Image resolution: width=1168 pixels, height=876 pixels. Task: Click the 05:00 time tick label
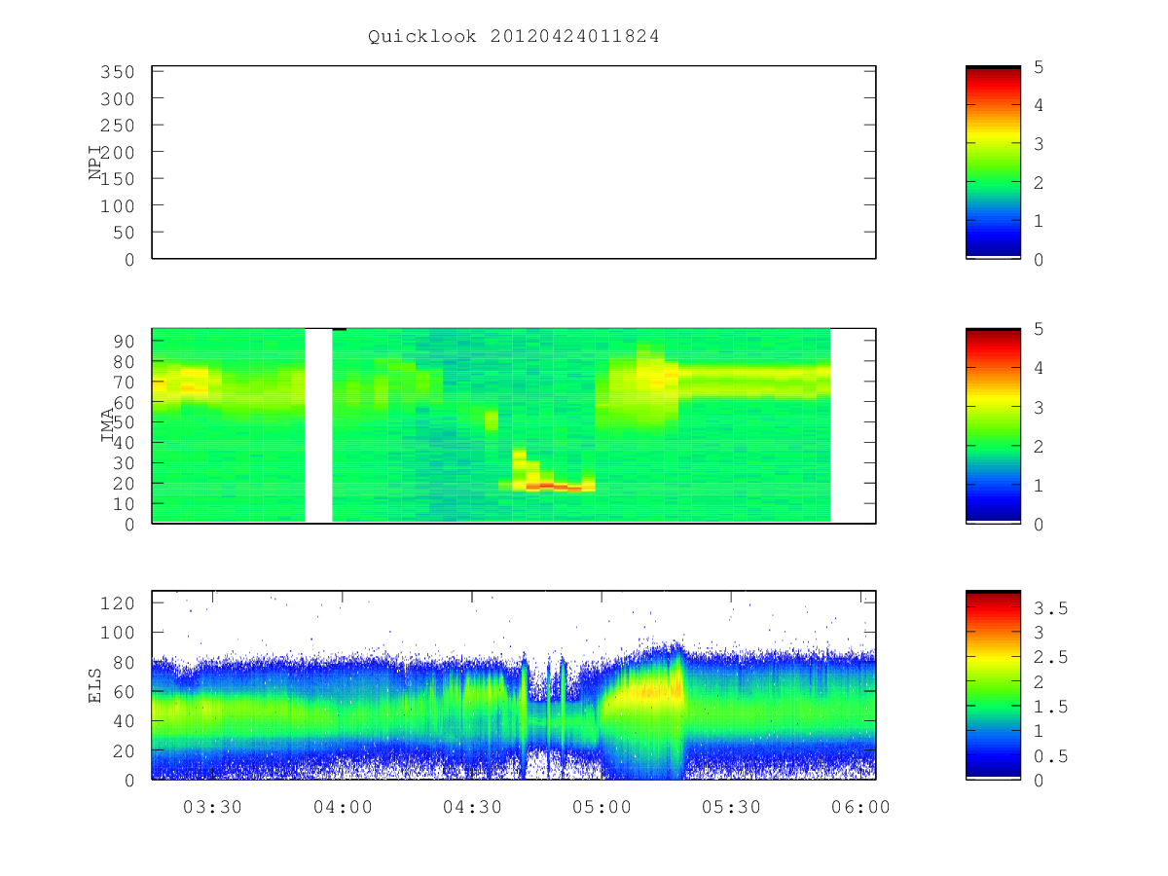602,807
